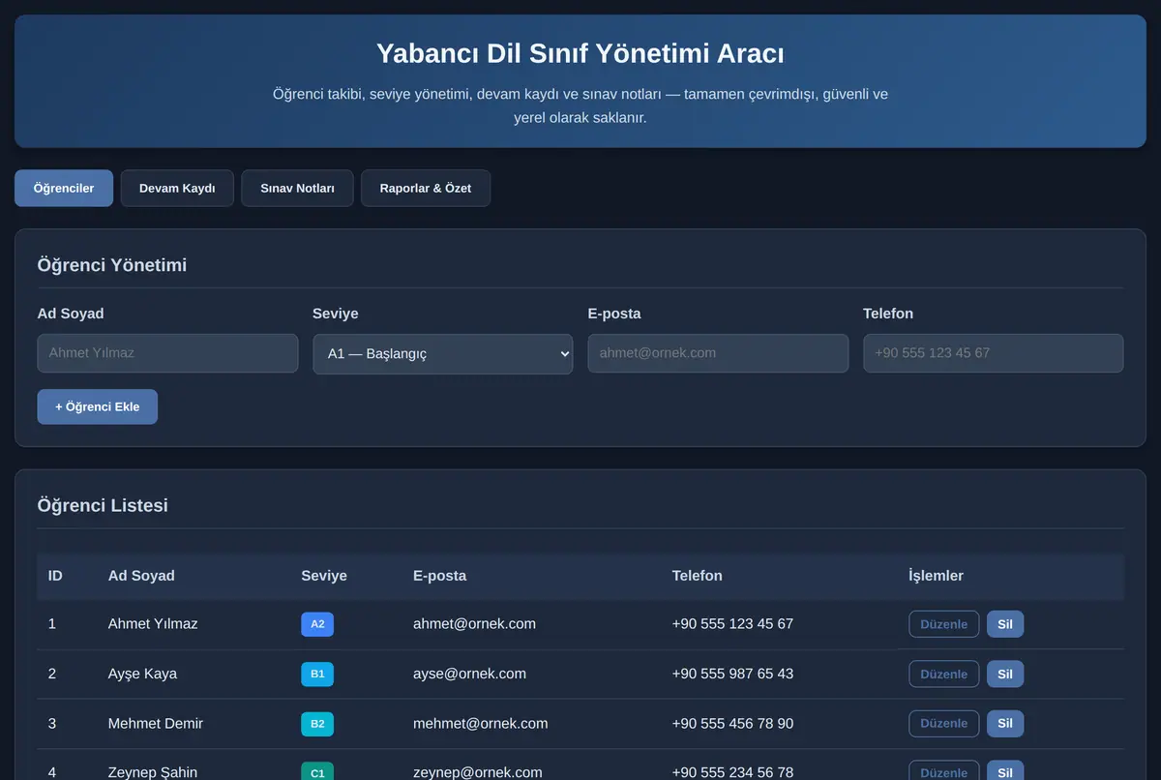This screenshot has height=780, width=1161.
Task: Click phone +90 555 456 78 90
Action: (732, 723)
